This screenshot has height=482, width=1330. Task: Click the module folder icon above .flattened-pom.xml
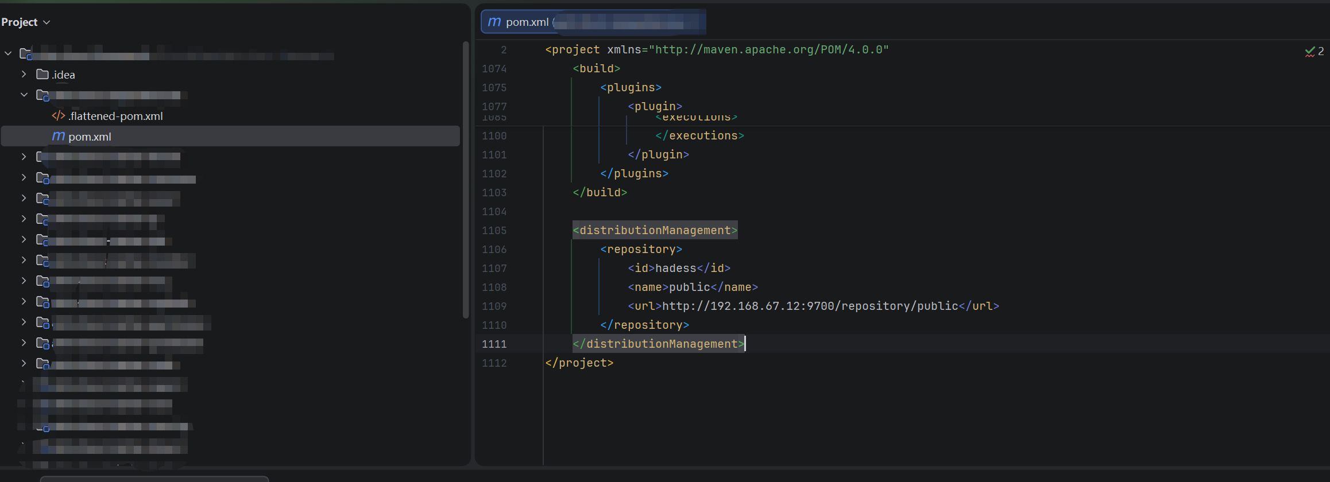[42, 95]
